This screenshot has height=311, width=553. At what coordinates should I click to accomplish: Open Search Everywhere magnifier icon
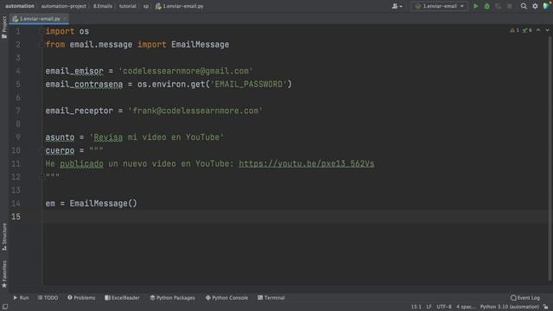click(524, 6)
